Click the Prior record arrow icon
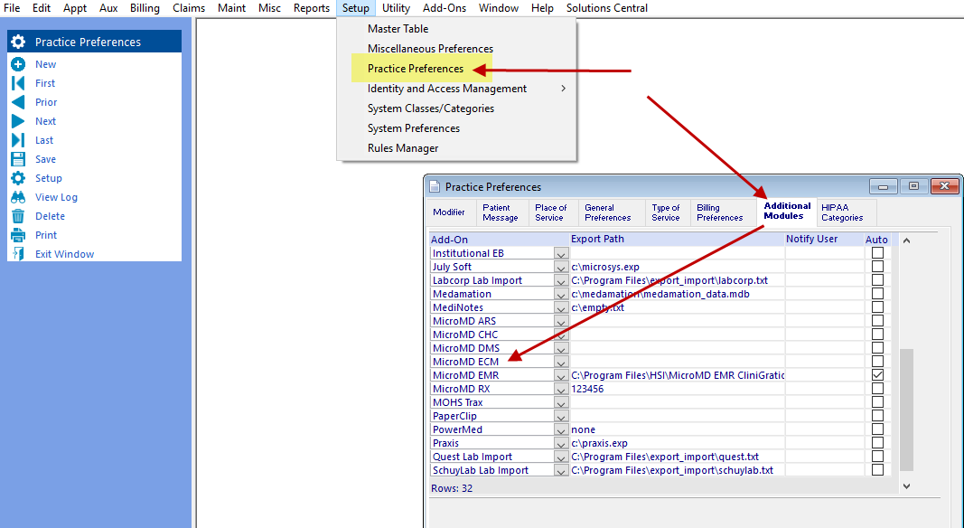Viewport: 964px width, 528px height. (x=20, y=101)
